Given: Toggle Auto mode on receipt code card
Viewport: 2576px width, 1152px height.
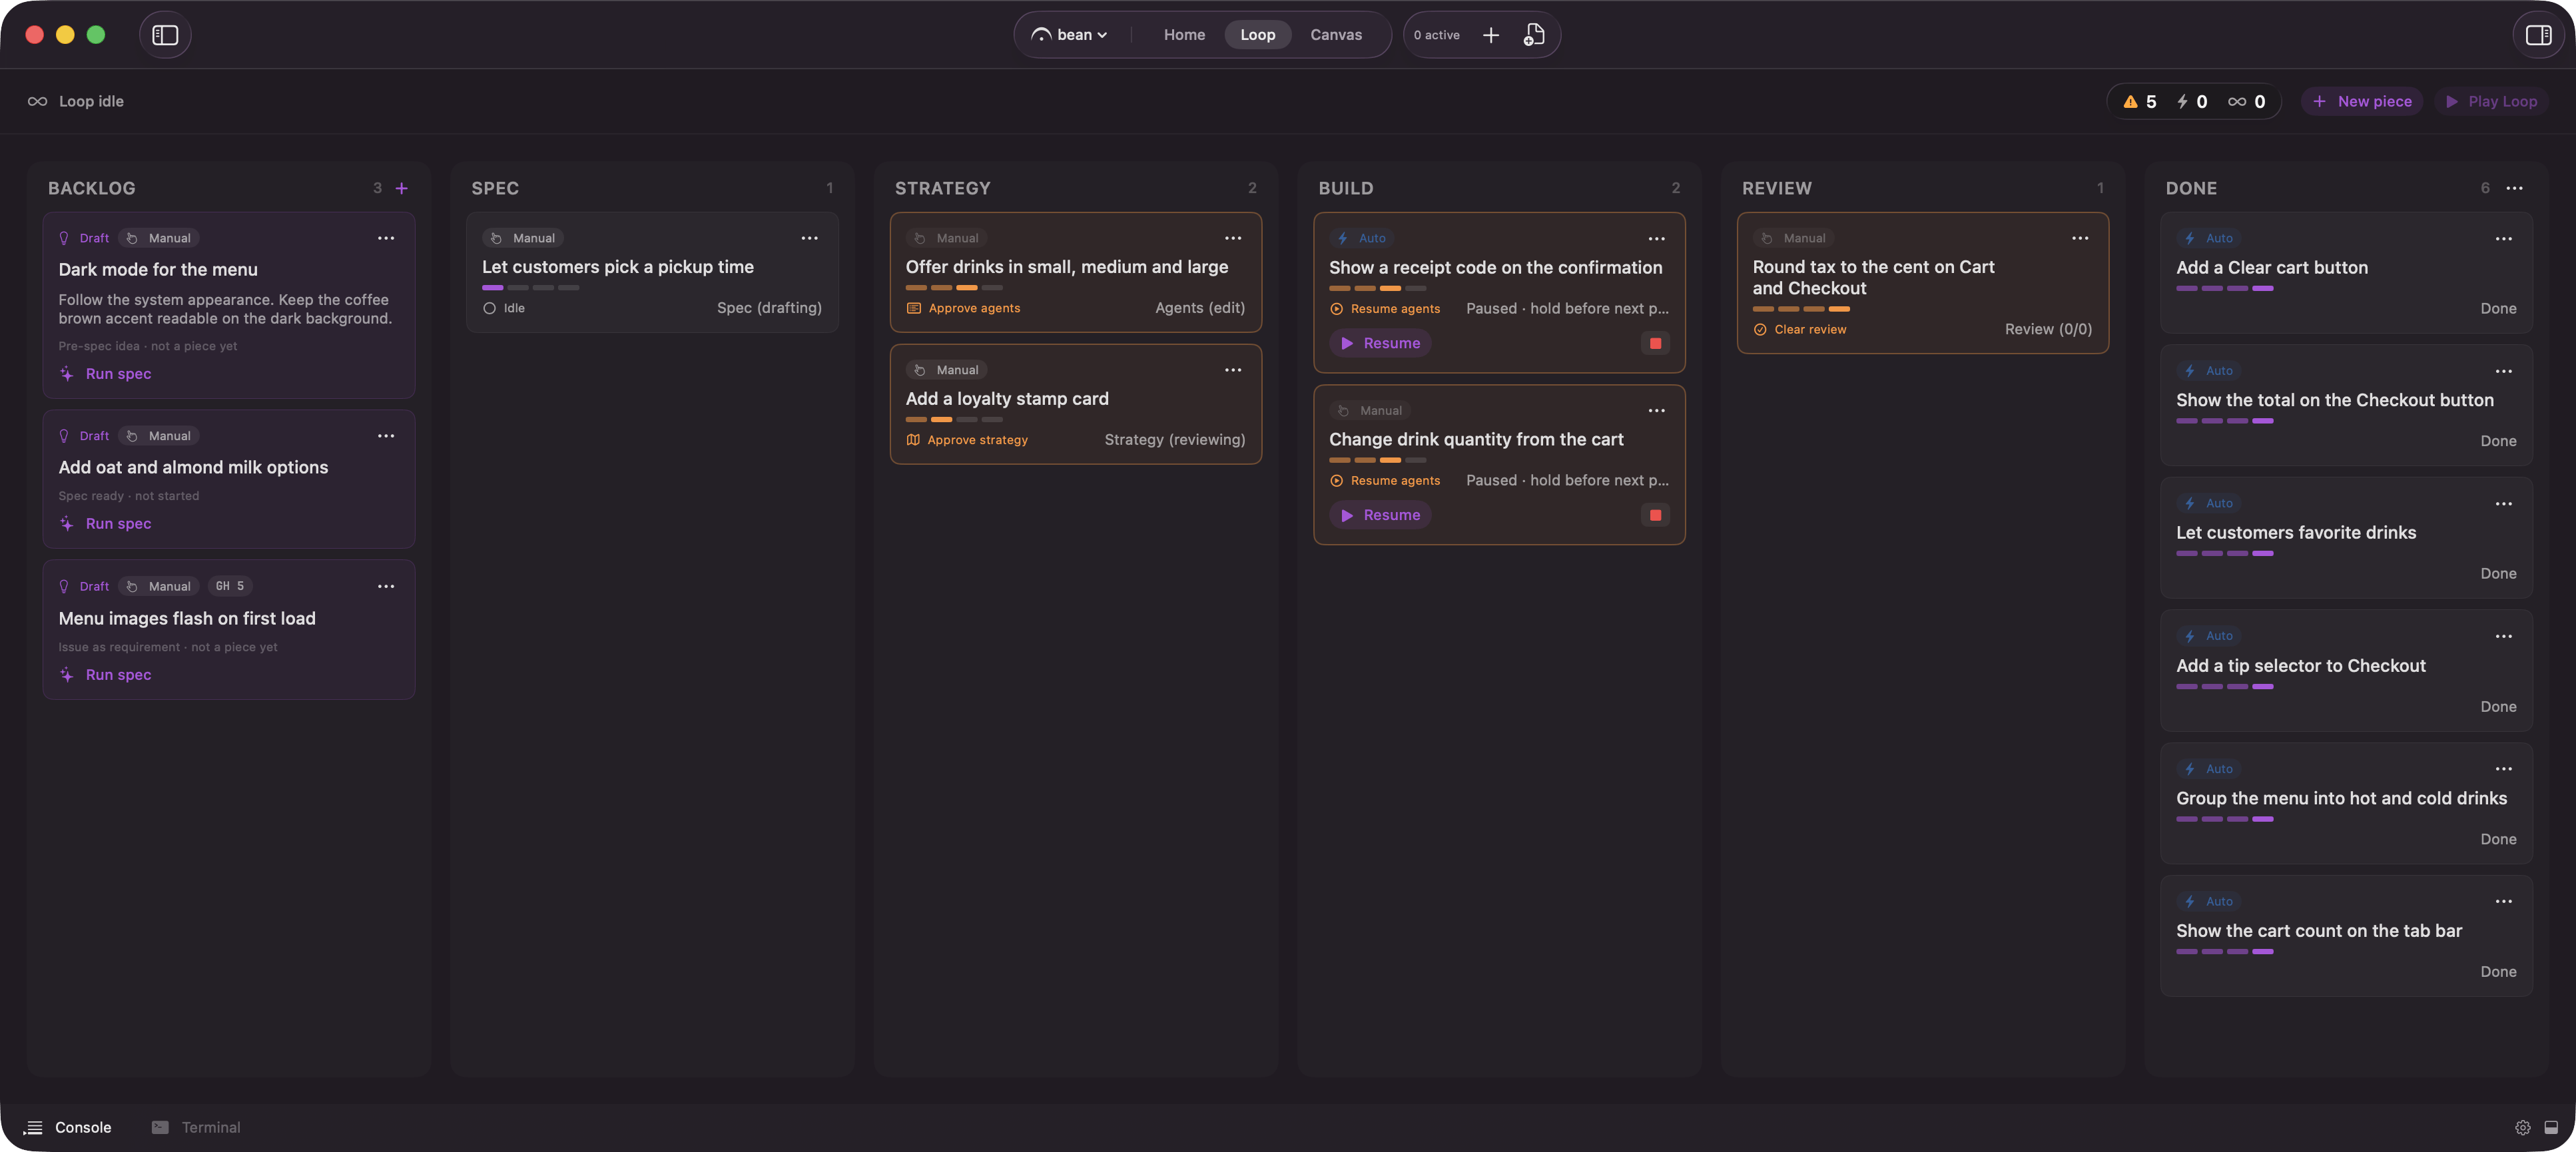Looking at the screenshot, I should [1362, 238].
